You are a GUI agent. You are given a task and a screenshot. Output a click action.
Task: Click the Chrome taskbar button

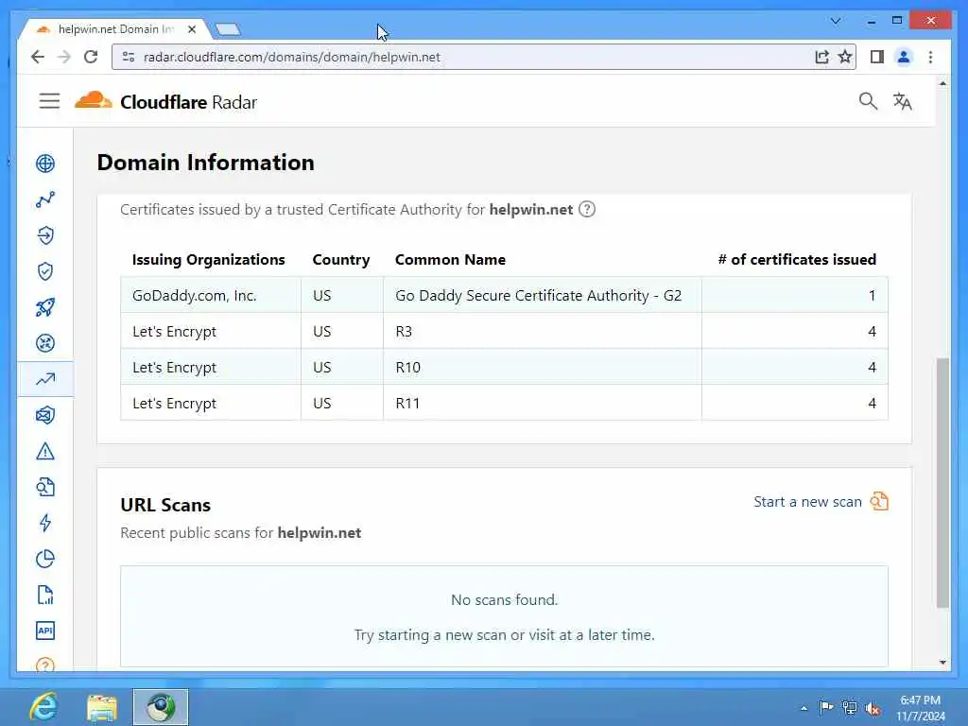[161, 707]
